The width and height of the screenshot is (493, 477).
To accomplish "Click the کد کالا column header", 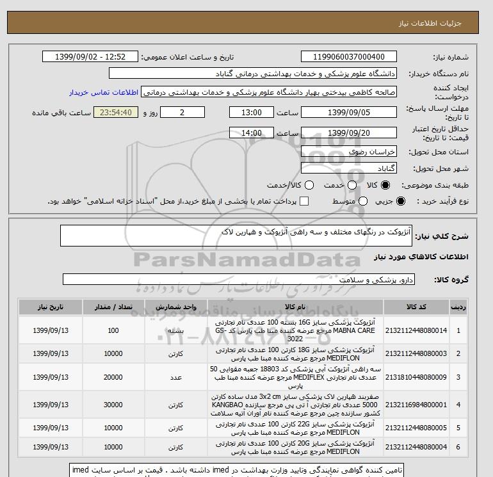I will click(416, 307).
